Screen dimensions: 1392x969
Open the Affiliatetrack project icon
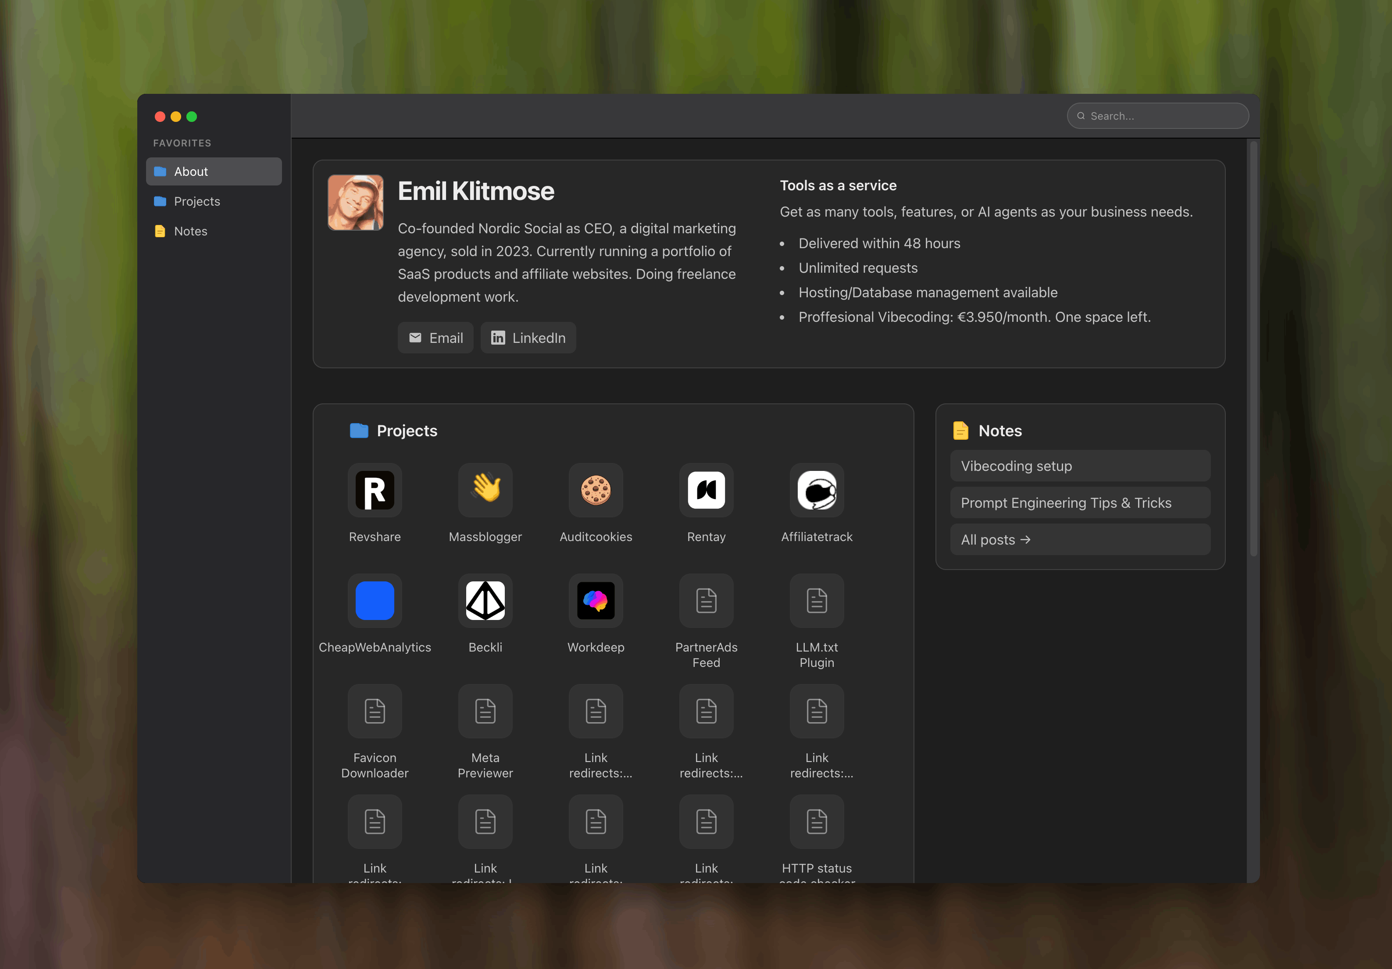click(x=817, y=490)
